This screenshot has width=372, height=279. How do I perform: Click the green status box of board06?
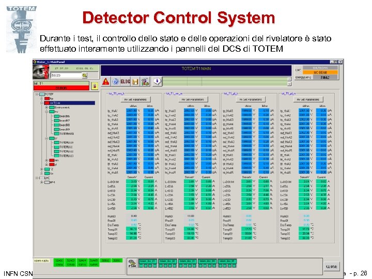[56, 116]
